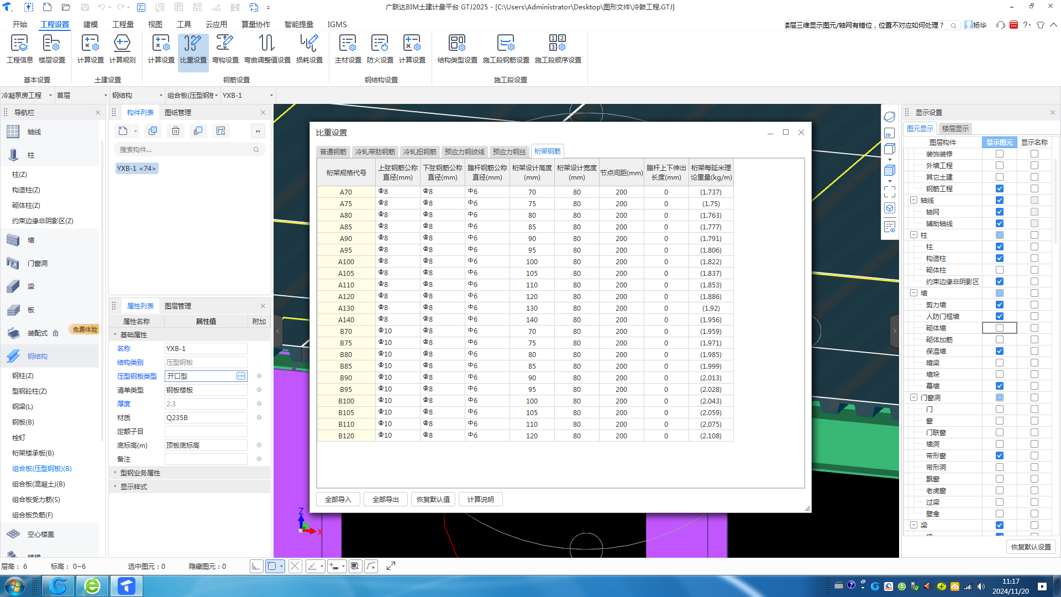Click the fit-to-screen icon beside the viewport
This screenshot has height=597, width=1061.
click(x=889, y=191)
